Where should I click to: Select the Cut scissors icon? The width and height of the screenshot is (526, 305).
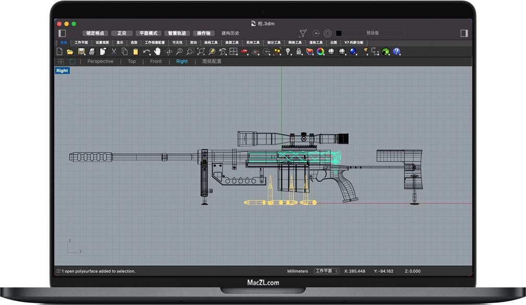coord(114,52)
